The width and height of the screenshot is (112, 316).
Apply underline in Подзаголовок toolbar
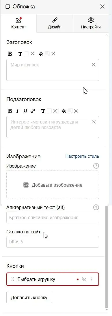click(x=25, y=111)
